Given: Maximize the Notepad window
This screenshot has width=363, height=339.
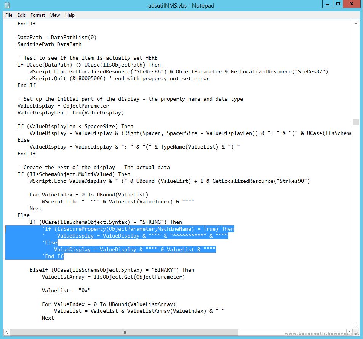Looking at the screenshot, I should [338, 4].
